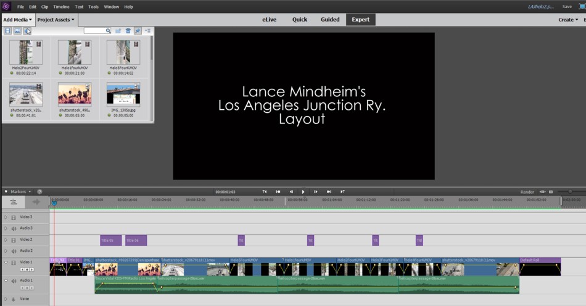
Task: Step forward one frame button
Action: (x=315, y=192)
